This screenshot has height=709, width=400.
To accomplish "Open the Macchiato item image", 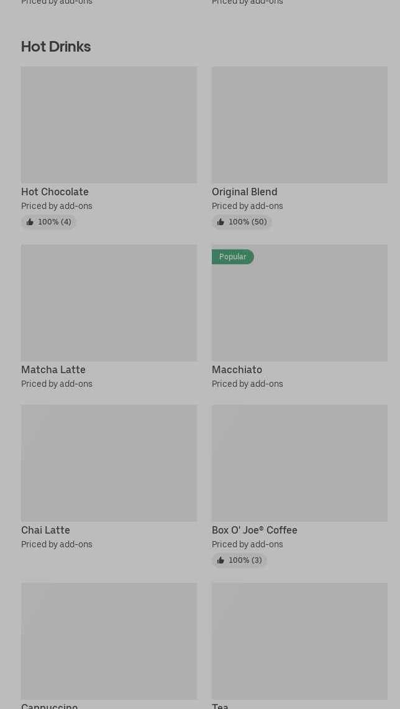I will [299, 303].
